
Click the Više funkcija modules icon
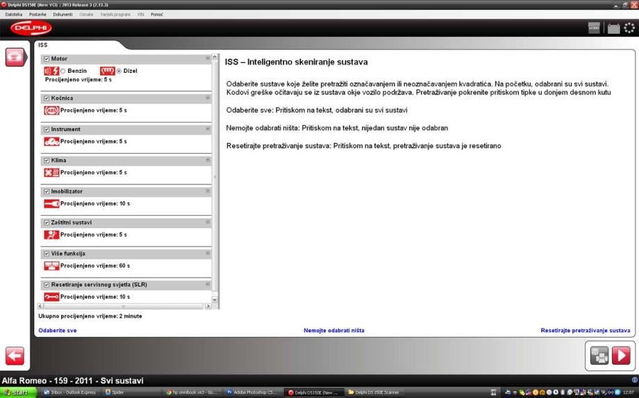pyautogui.click(x=51, y=266)
